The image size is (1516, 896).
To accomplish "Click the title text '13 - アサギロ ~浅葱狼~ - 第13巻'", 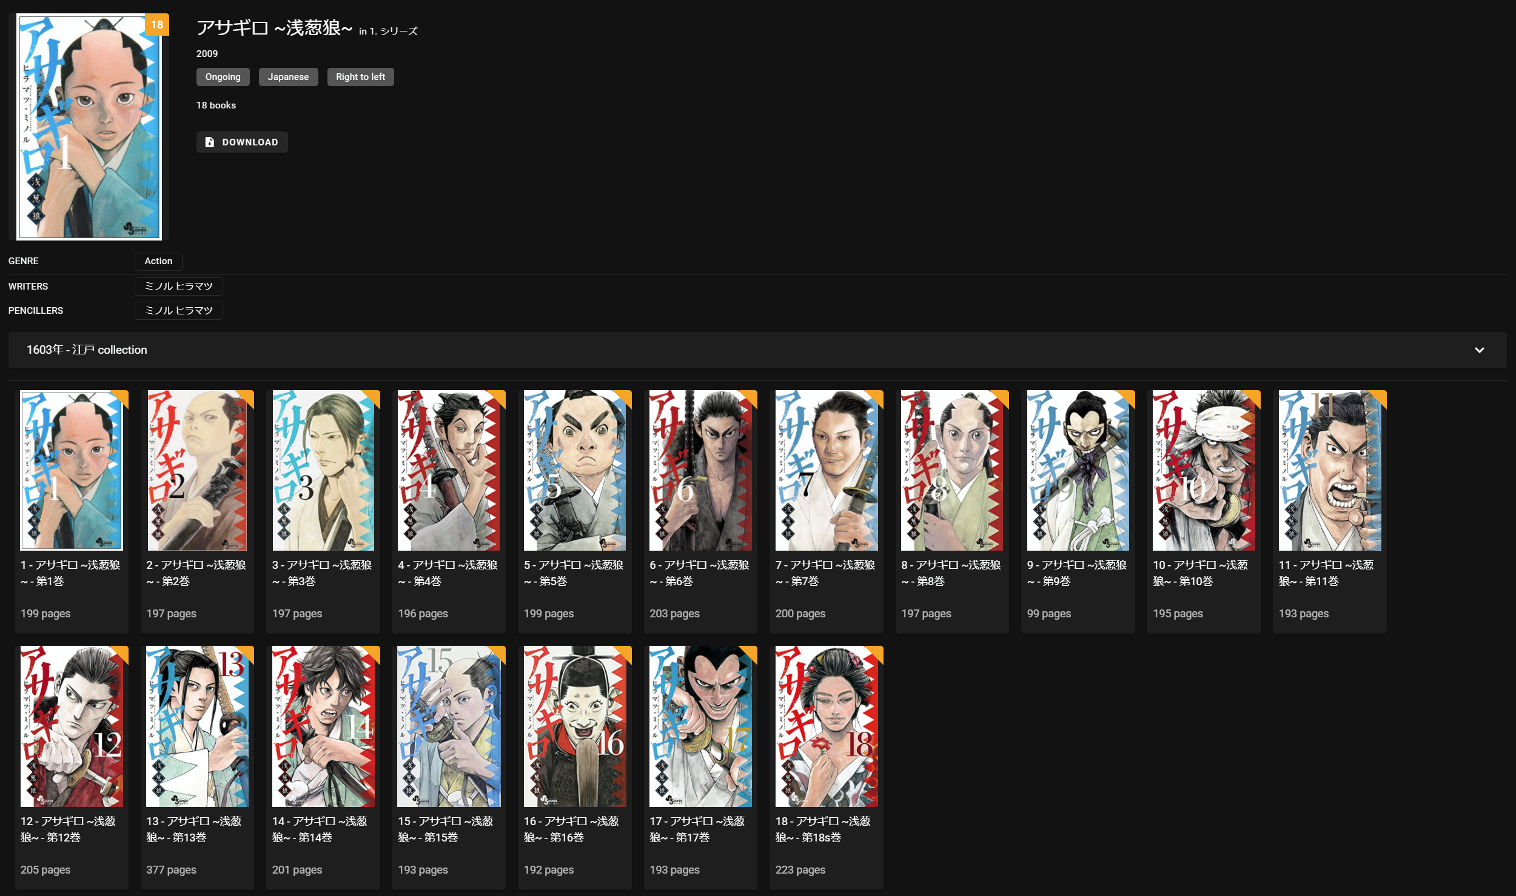I will (x=193, y=829).
